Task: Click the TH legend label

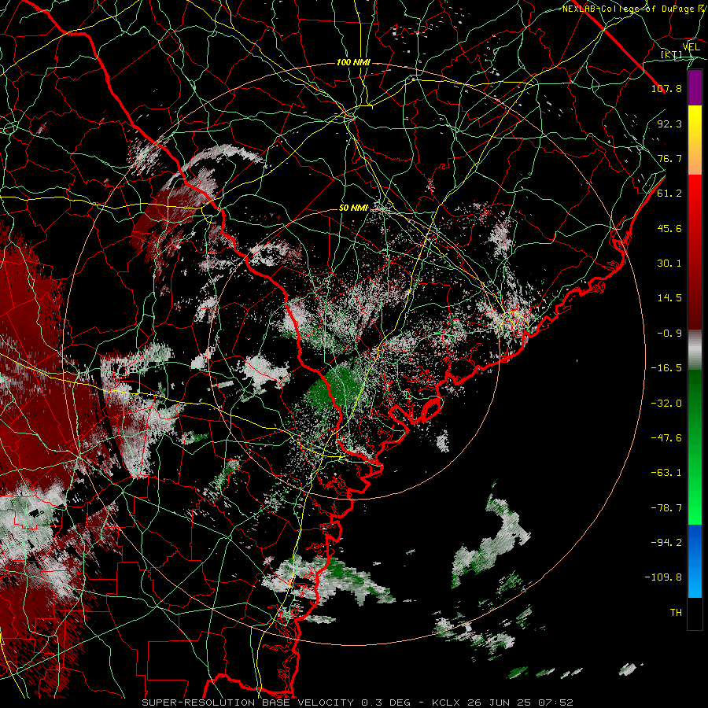Action: click(x=676, y=613)
